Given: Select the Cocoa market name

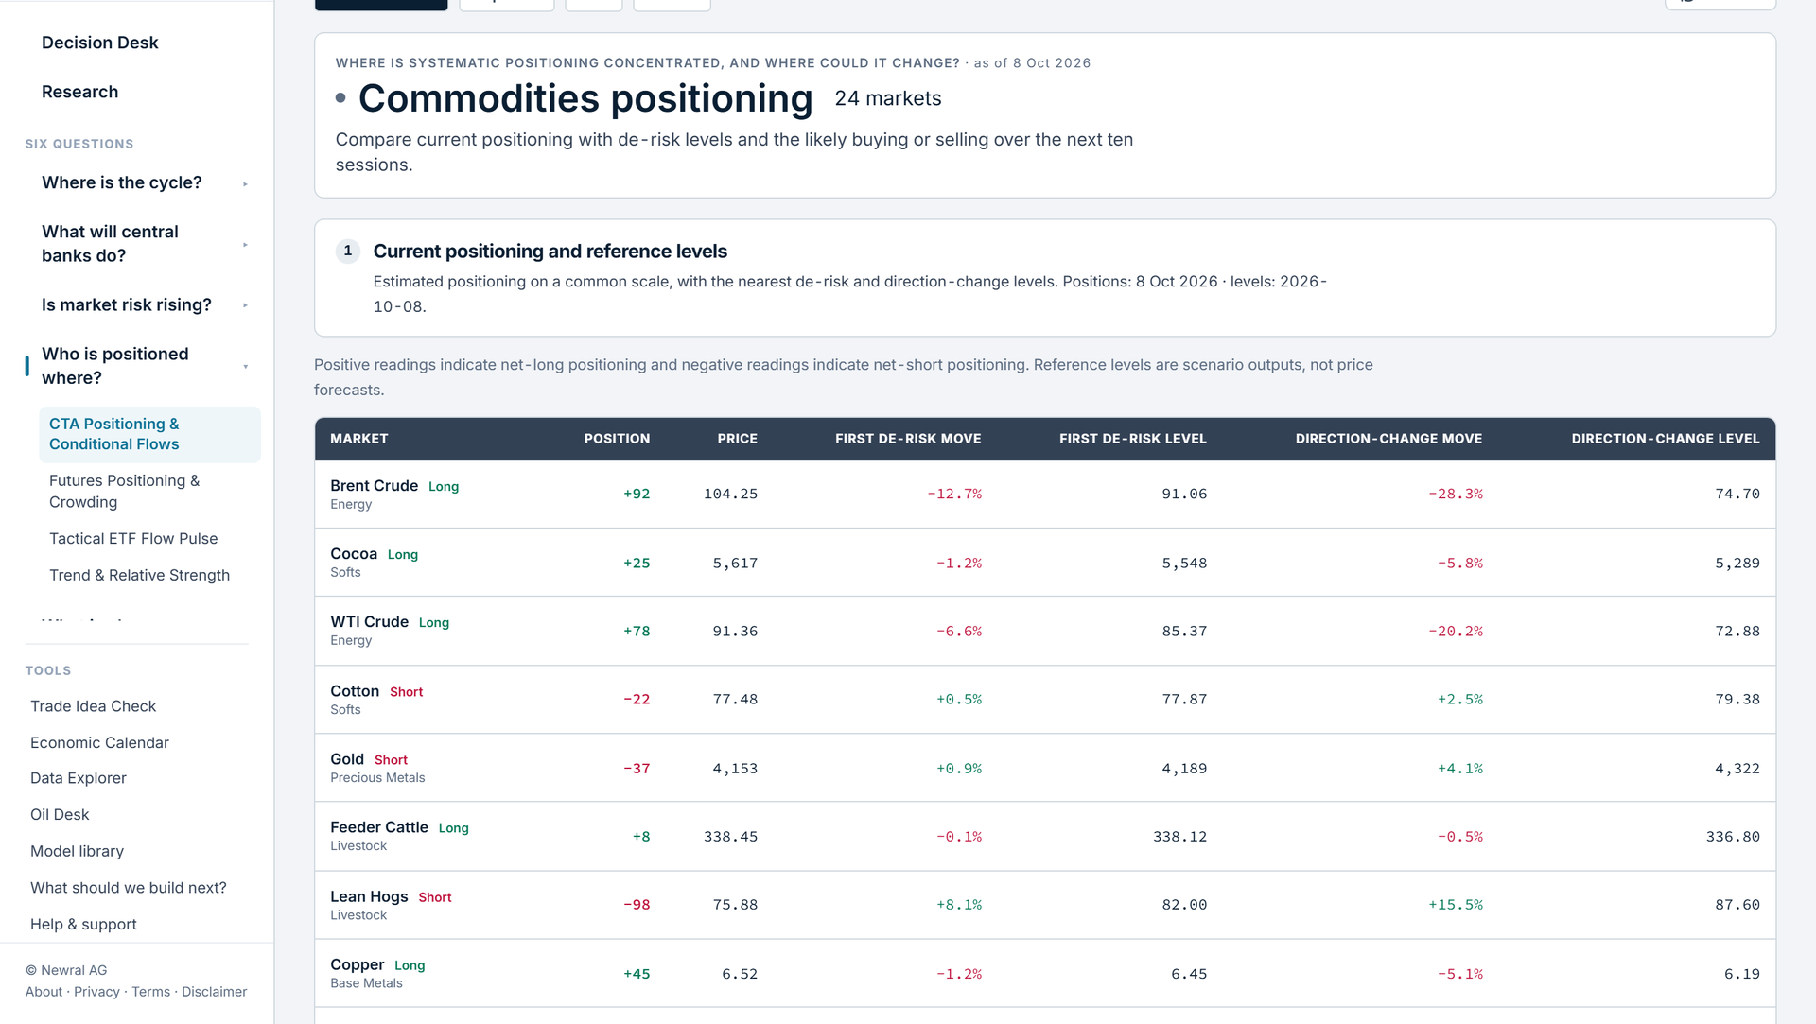Looking at the screenshot, I should click(354, 554).
